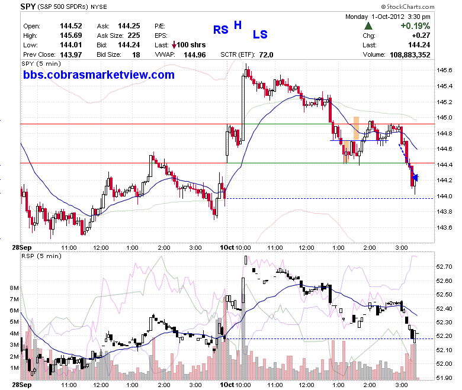Click the 52.20 RSP axis label
This screenshot has height=390, width=462.
tap(444, 336)
